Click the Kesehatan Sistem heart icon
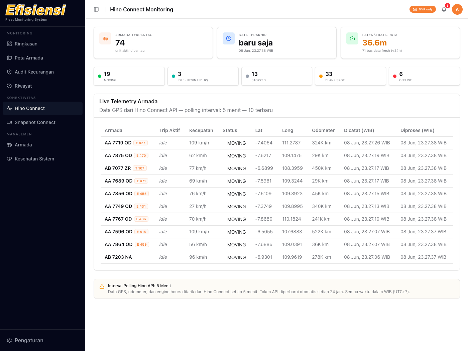The height and width of the screenshot is (351, 468). pos(9,159)
